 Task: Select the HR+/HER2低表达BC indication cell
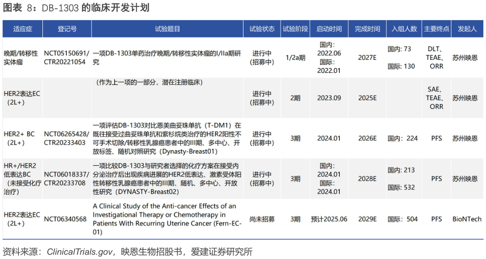[22, 179]
